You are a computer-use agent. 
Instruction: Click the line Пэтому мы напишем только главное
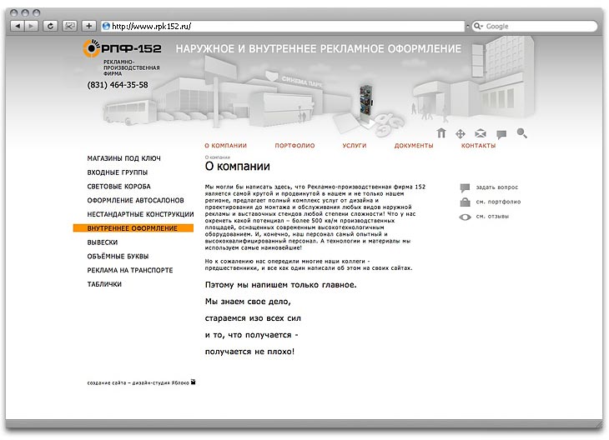(x=280, y=285)
